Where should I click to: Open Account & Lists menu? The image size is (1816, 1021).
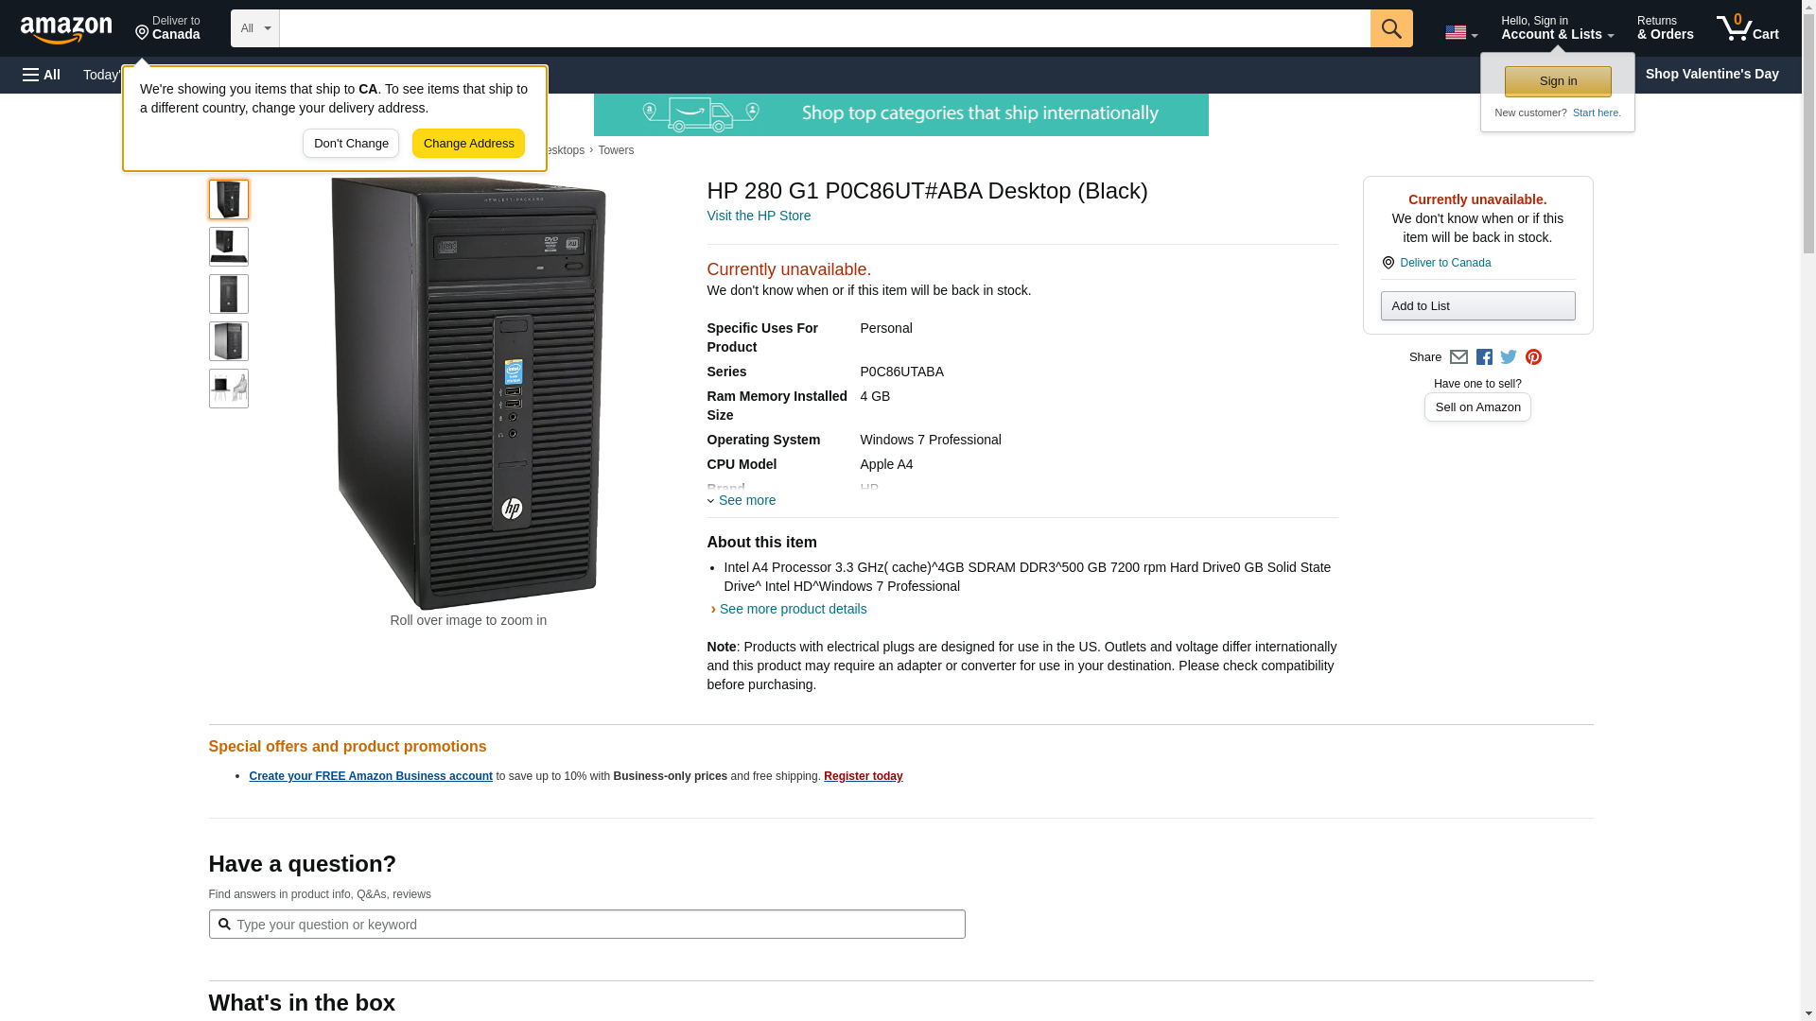pos(1557,28)
